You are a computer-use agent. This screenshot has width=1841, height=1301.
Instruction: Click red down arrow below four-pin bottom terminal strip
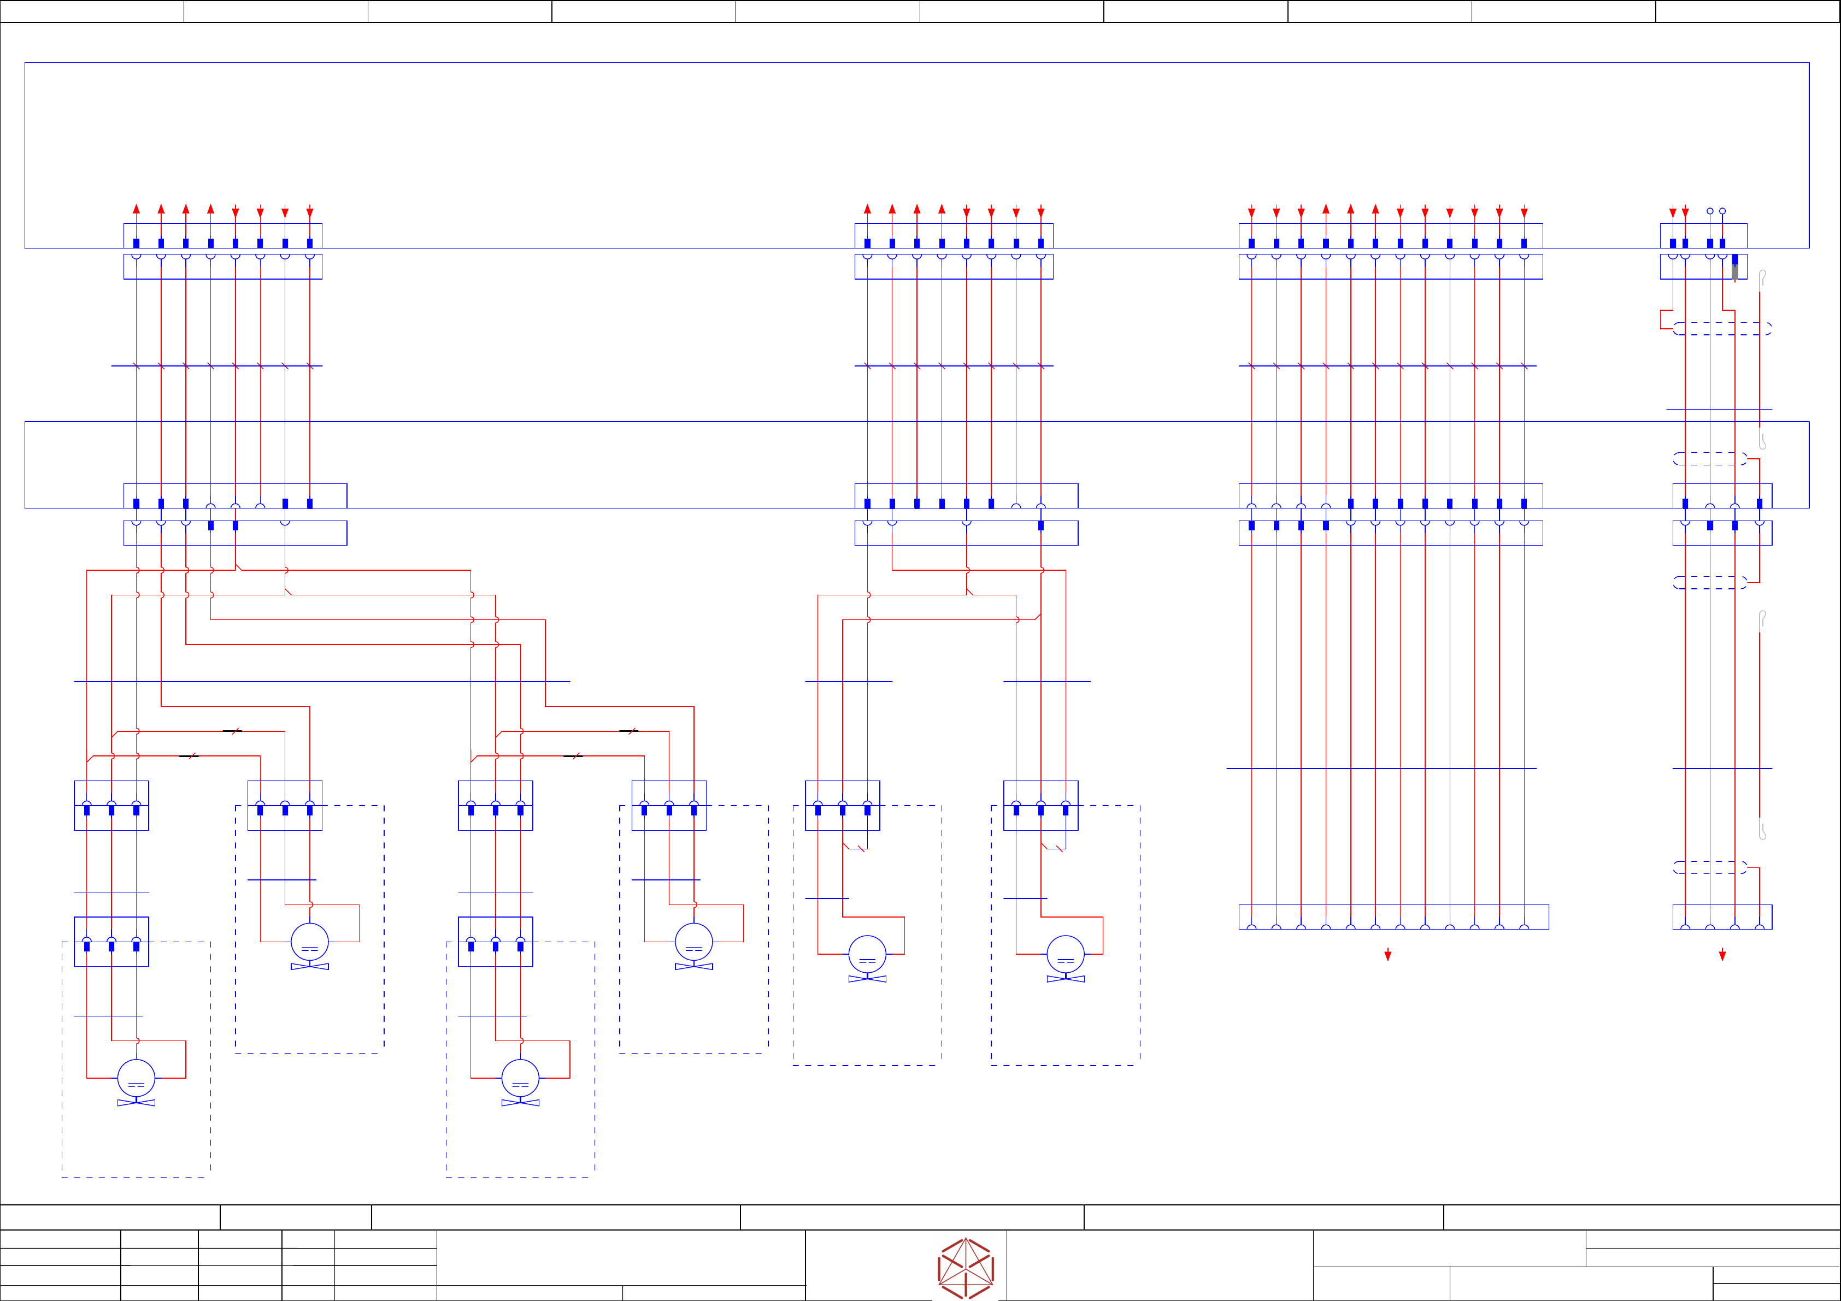tap(1721, 955)
